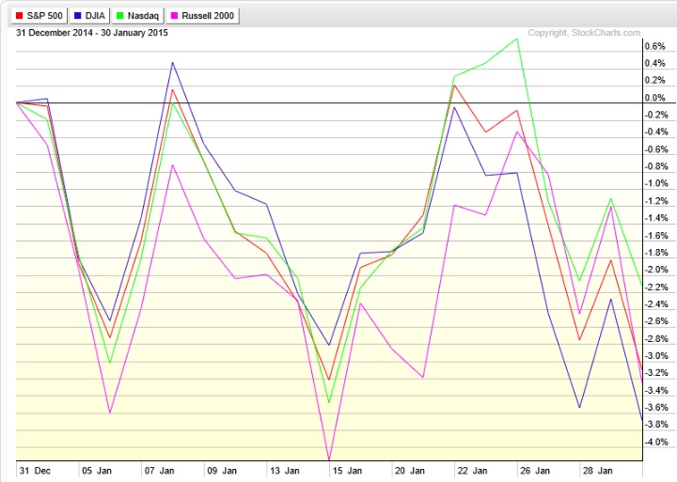
Task: Click the magenta Russell 2000 color square
Action: click(x=175, y=16)
